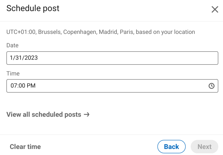
Task: Open the time picker clock icon
Action: 212,86
